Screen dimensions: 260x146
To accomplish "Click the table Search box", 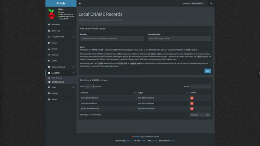I will (201, 87).
